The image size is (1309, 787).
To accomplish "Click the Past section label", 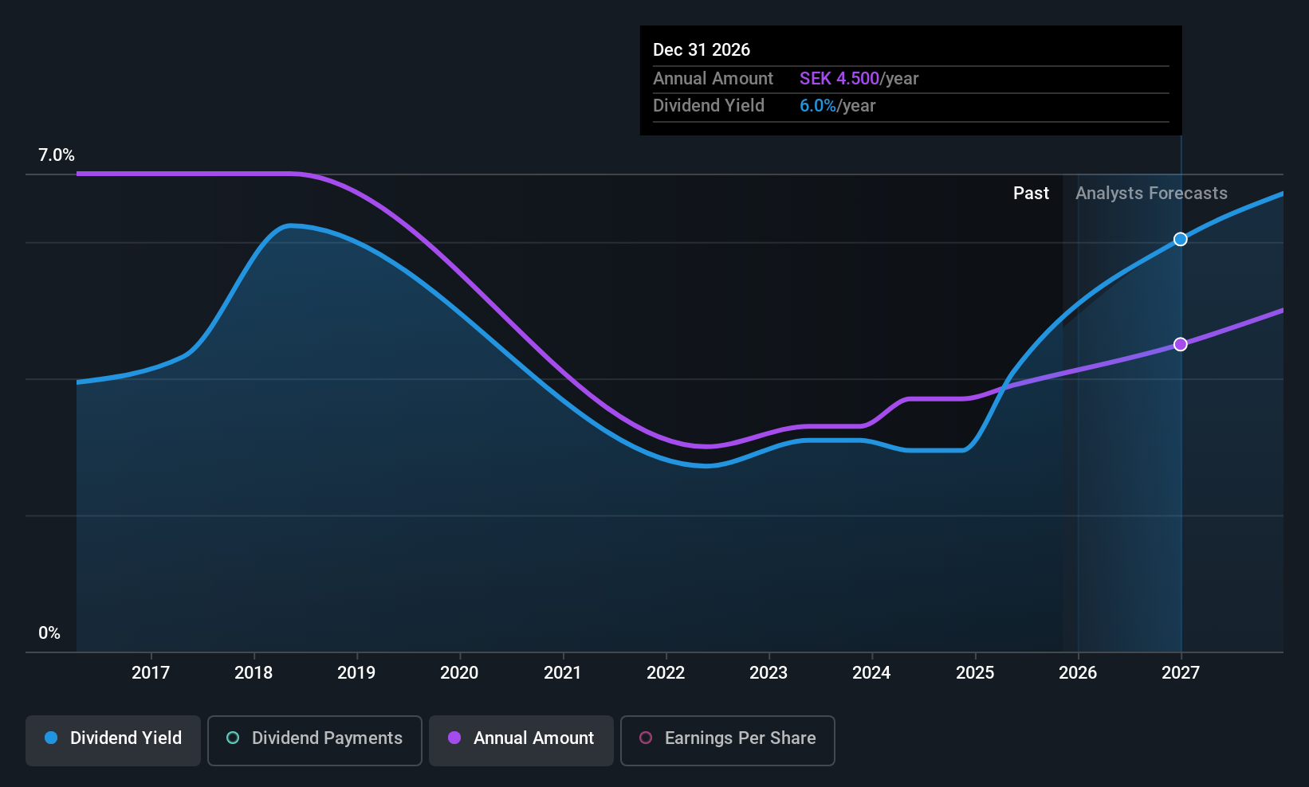I will pos(1031,194).
